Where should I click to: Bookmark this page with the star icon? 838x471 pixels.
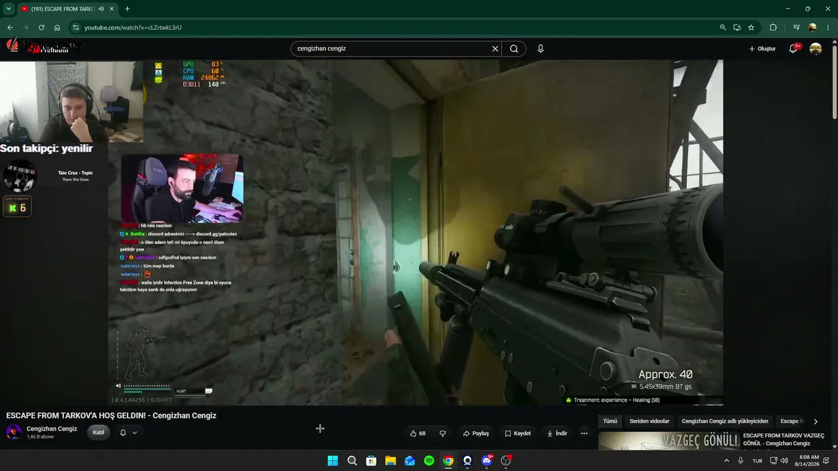751,27
